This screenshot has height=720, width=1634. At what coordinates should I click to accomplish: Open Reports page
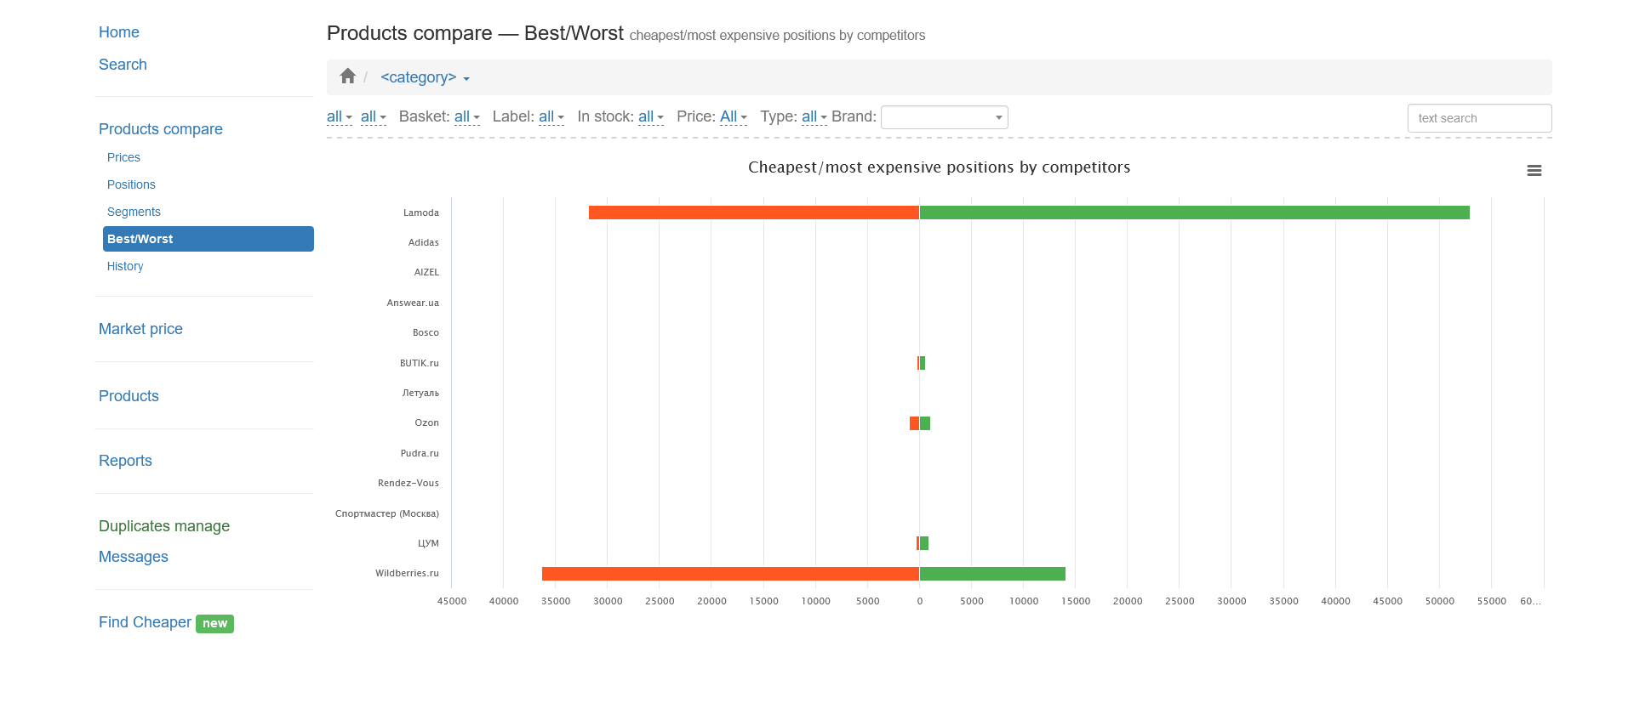[125, 461]
